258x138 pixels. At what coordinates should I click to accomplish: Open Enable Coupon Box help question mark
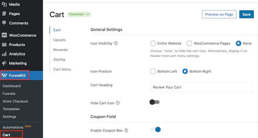click(x=126, y=130)
